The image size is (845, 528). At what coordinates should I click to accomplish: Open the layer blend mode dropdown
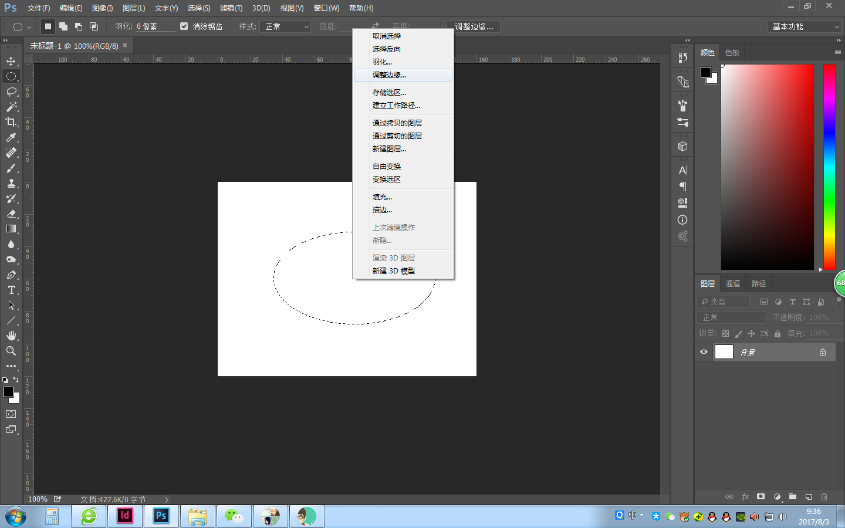733,317
